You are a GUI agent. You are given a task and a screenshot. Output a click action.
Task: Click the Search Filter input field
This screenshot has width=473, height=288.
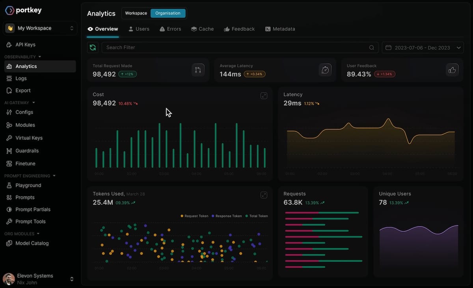click(x=235, y=47)
